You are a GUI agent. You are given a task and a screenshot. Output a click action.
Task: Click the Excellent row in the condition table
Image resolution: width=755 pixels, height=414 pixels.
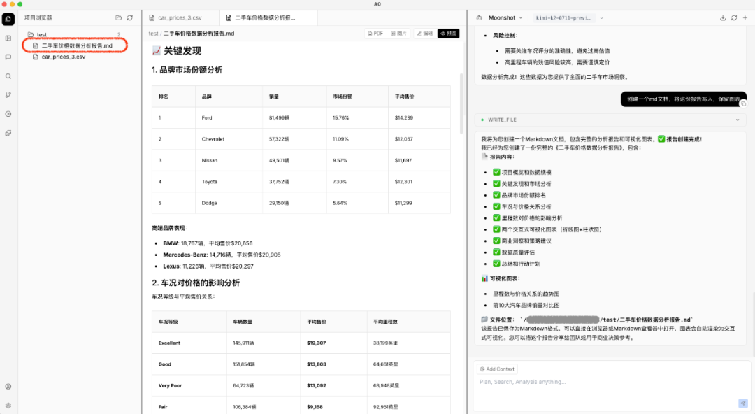(x=301, y=343)
